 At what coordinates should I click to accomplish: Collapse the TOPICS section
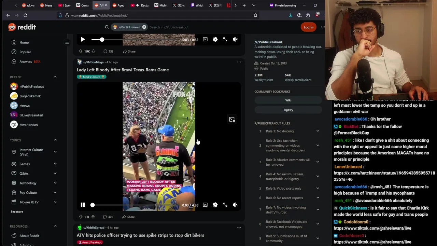[55, 140]
